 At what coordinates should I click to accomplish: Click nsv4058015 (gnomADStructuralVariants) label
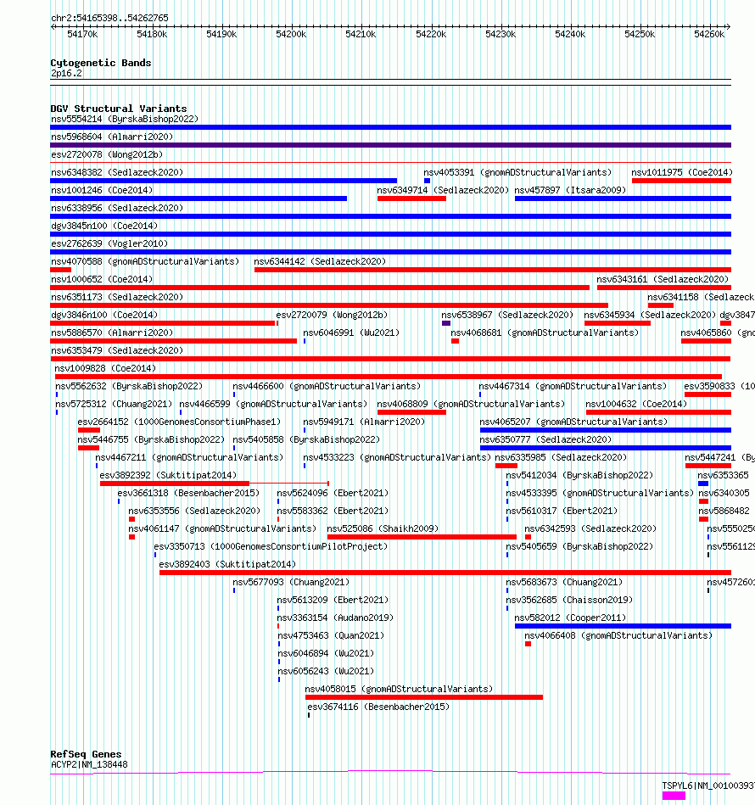tap(399, 689)
